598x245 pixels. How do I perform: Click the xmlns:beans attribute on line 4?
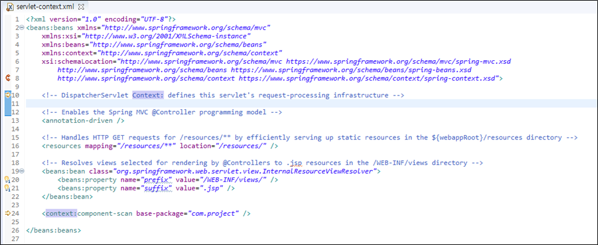point(64,44)
